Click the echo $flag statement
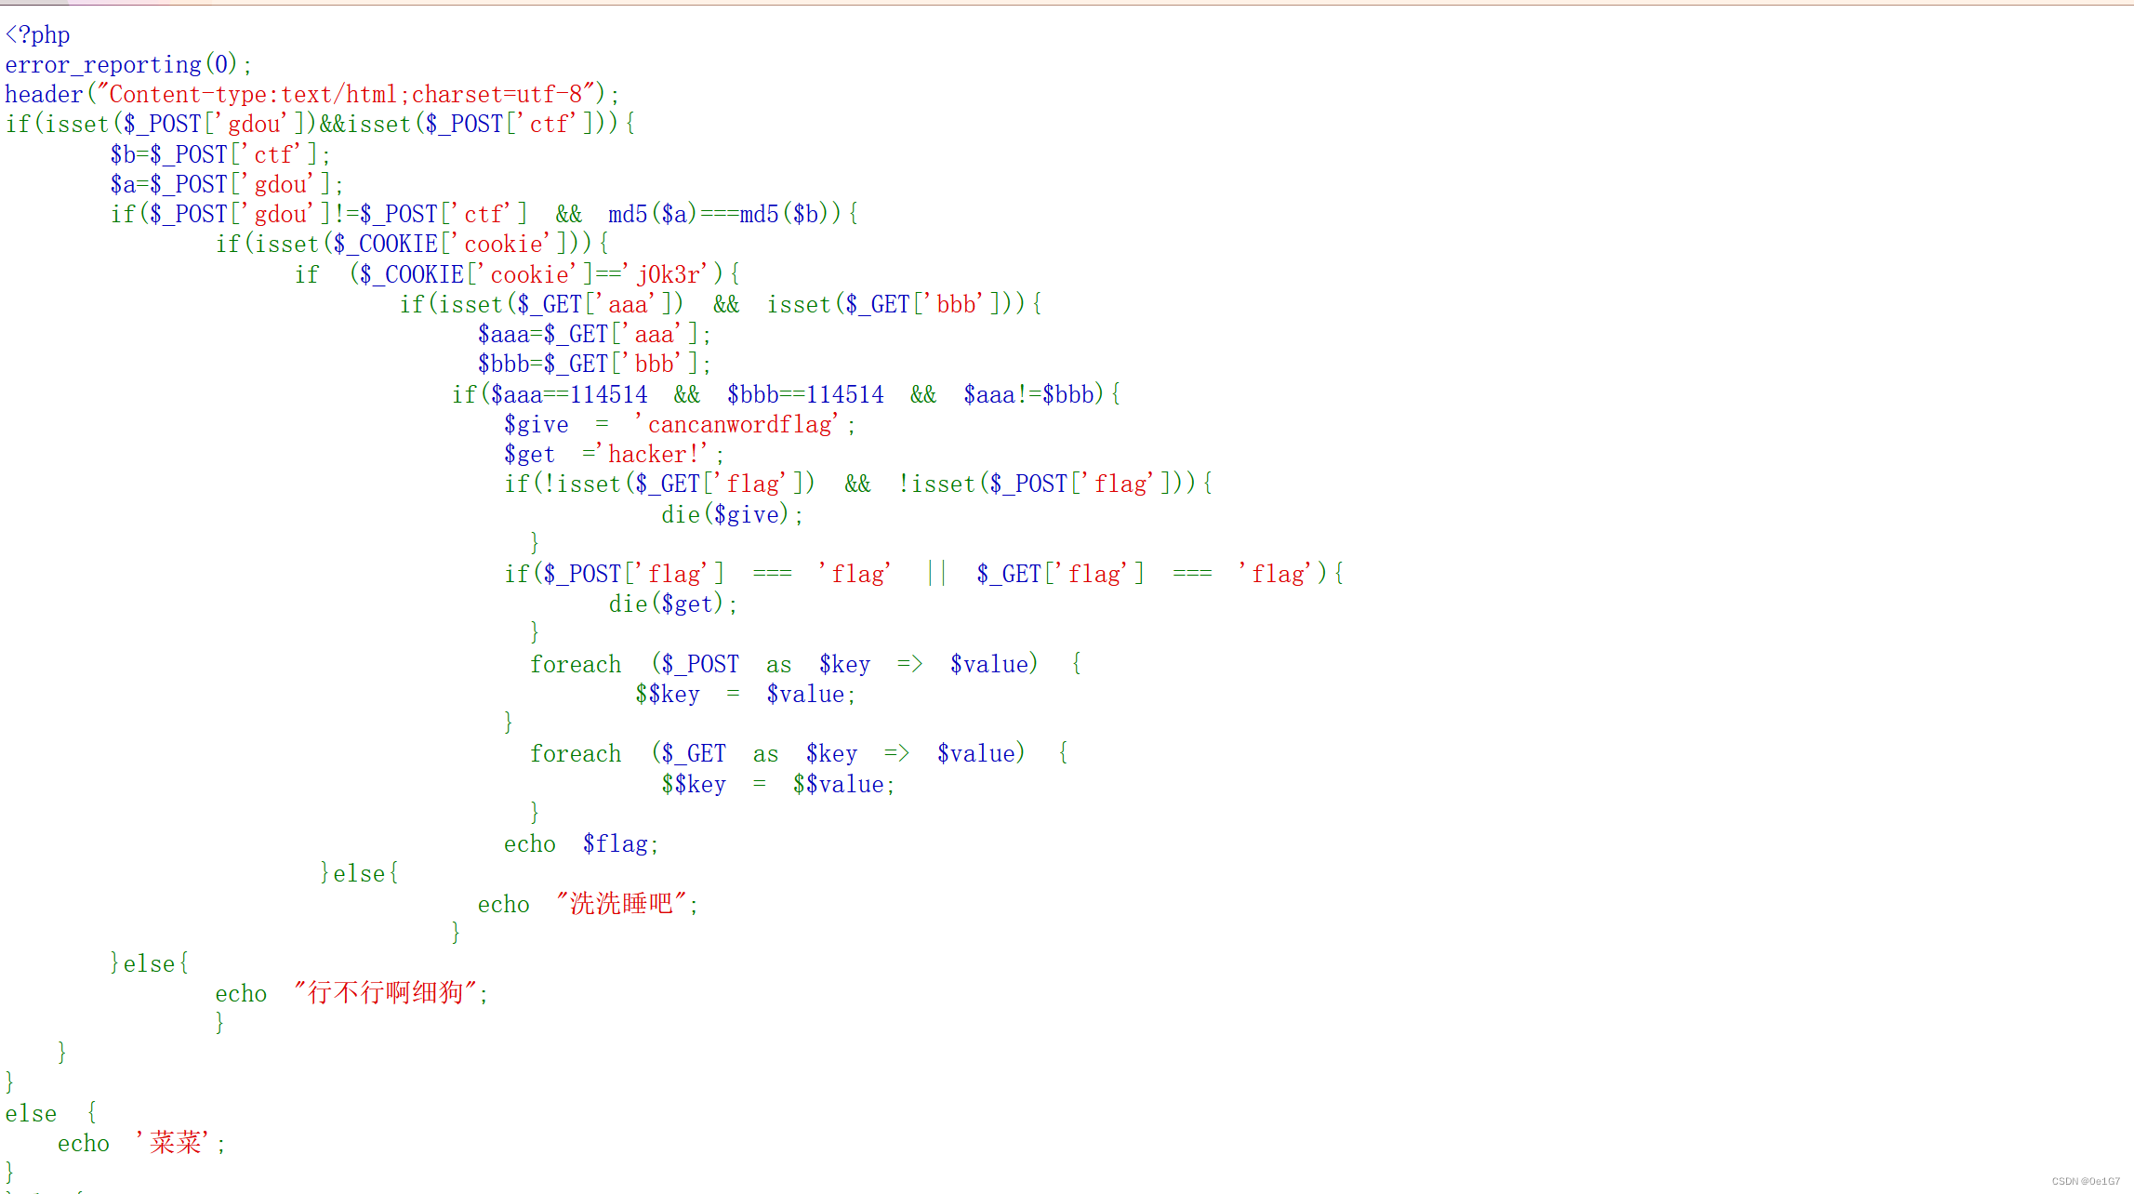This screenshot has width=2134, height=1194. (x=580, y=842)
